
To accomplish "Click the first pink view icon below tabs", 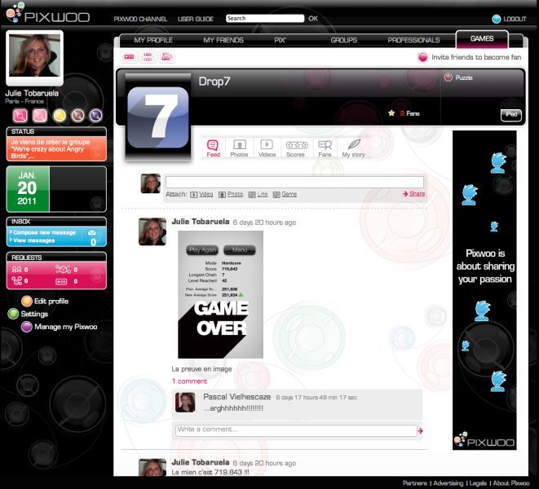I will 130,57.
